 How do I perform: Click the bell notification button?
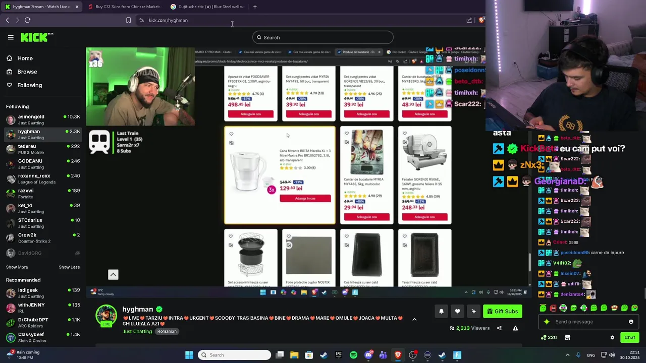click(441, 311)
